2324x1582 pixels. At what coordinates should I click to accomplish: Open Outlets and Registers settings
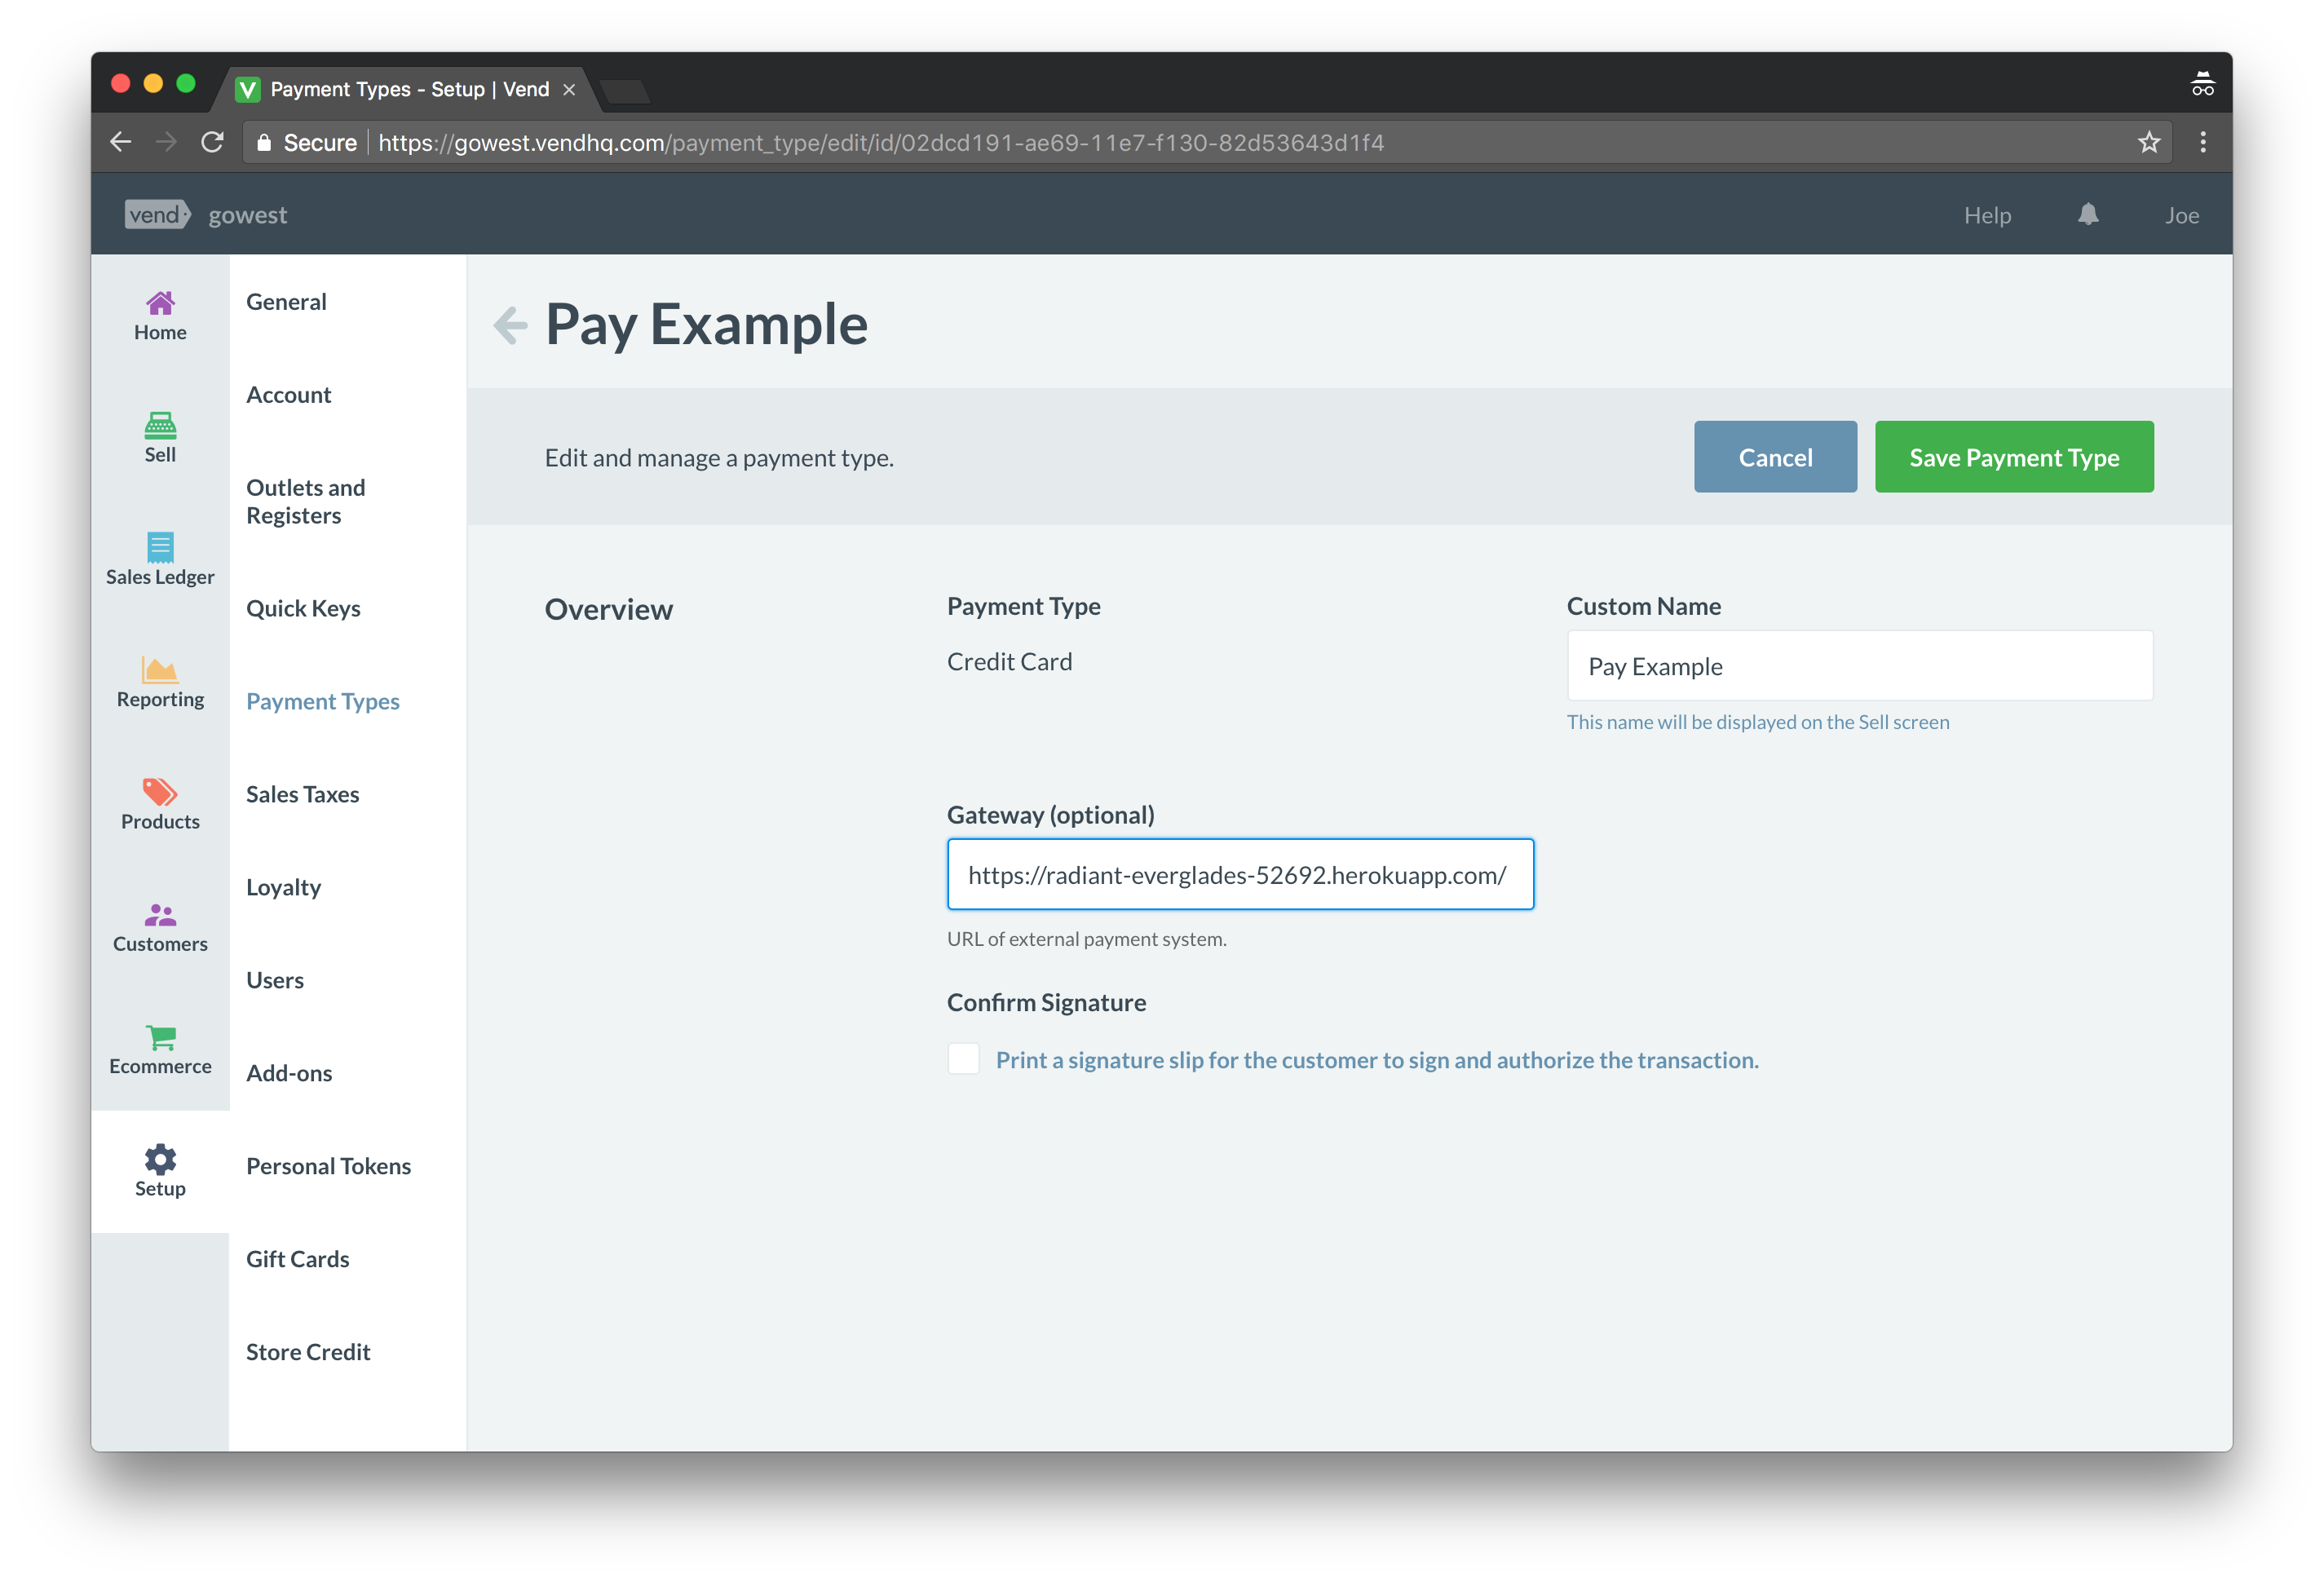[x=305, y=501]
